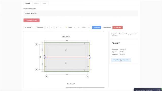162x91 pixels.
Task: Select the left ridge endpoint circle on the drawing
Action: coord(44,57)
